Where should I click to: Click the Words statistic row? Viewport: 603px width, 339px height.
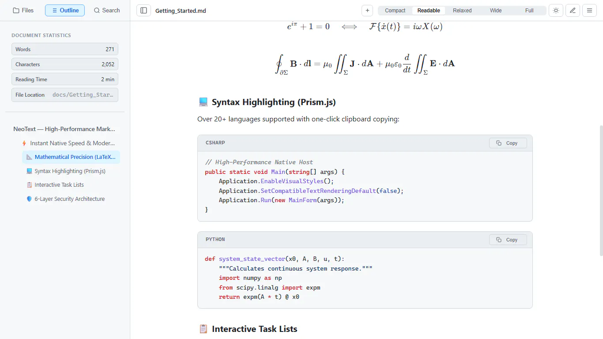tap(65, 49)
